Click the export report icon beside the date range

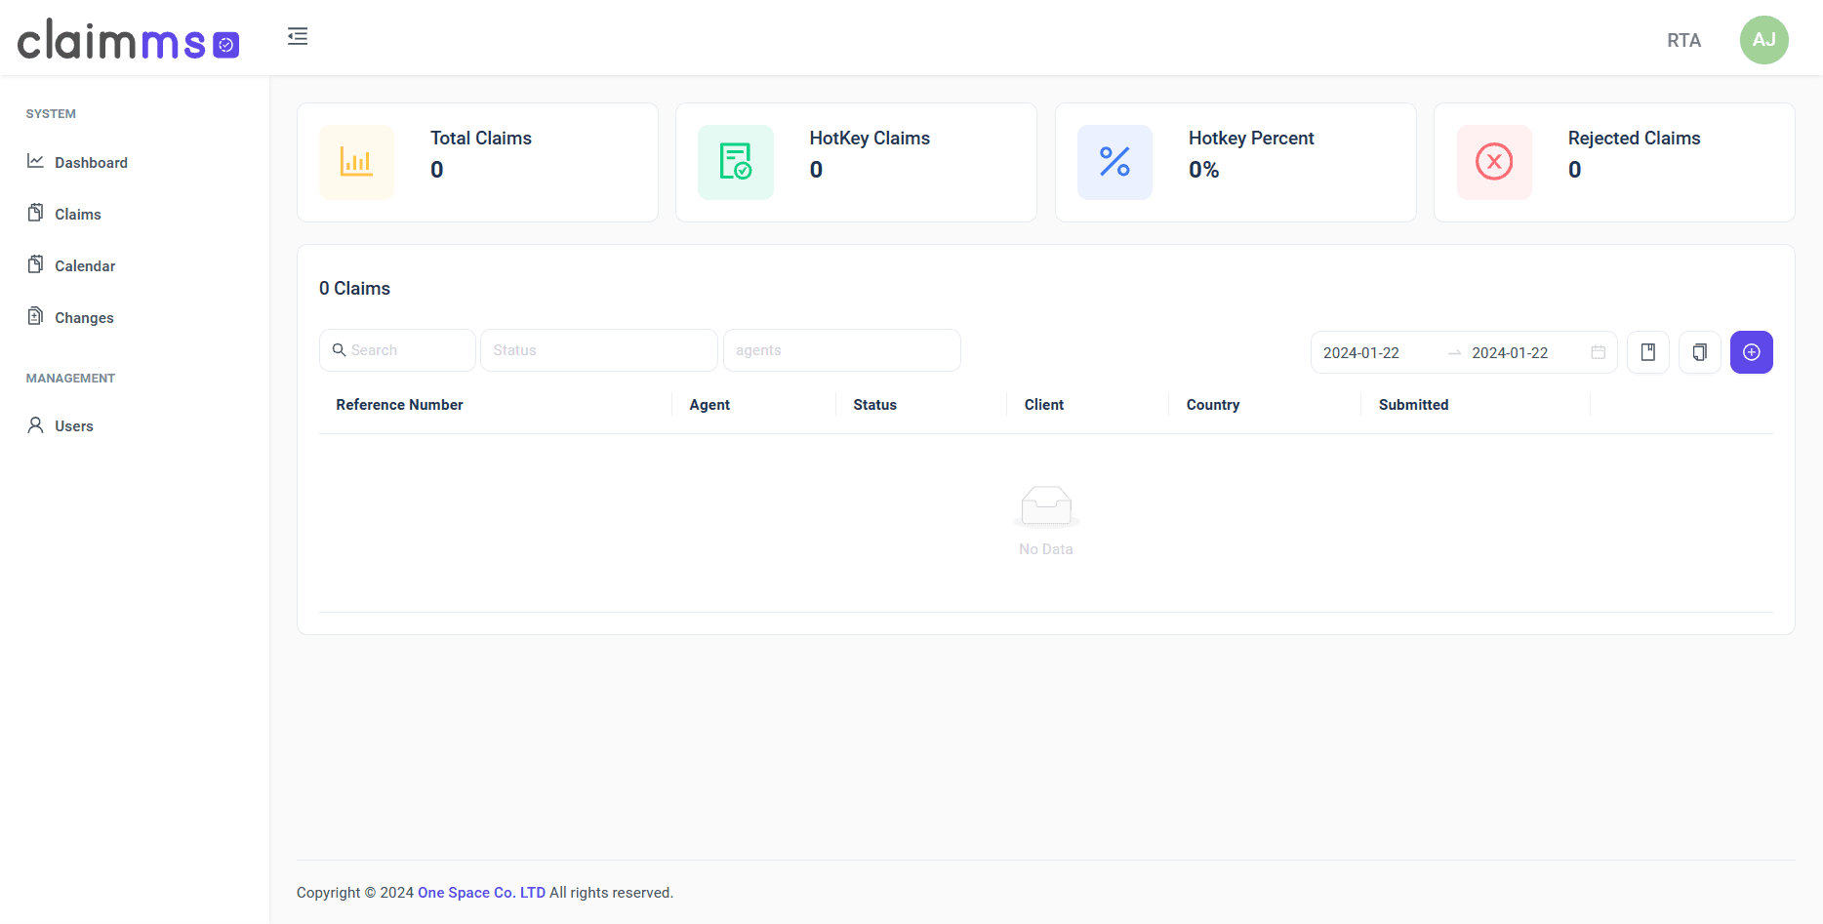(x=1648, y=352)
